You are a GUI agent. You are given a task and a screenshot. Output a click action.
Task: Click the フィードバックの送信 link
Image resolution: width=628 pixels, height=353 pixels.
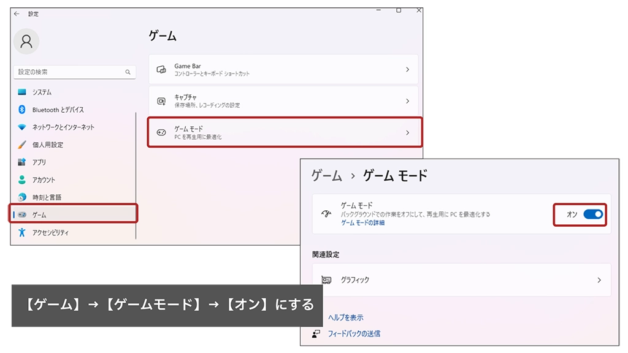coord(354,334)
